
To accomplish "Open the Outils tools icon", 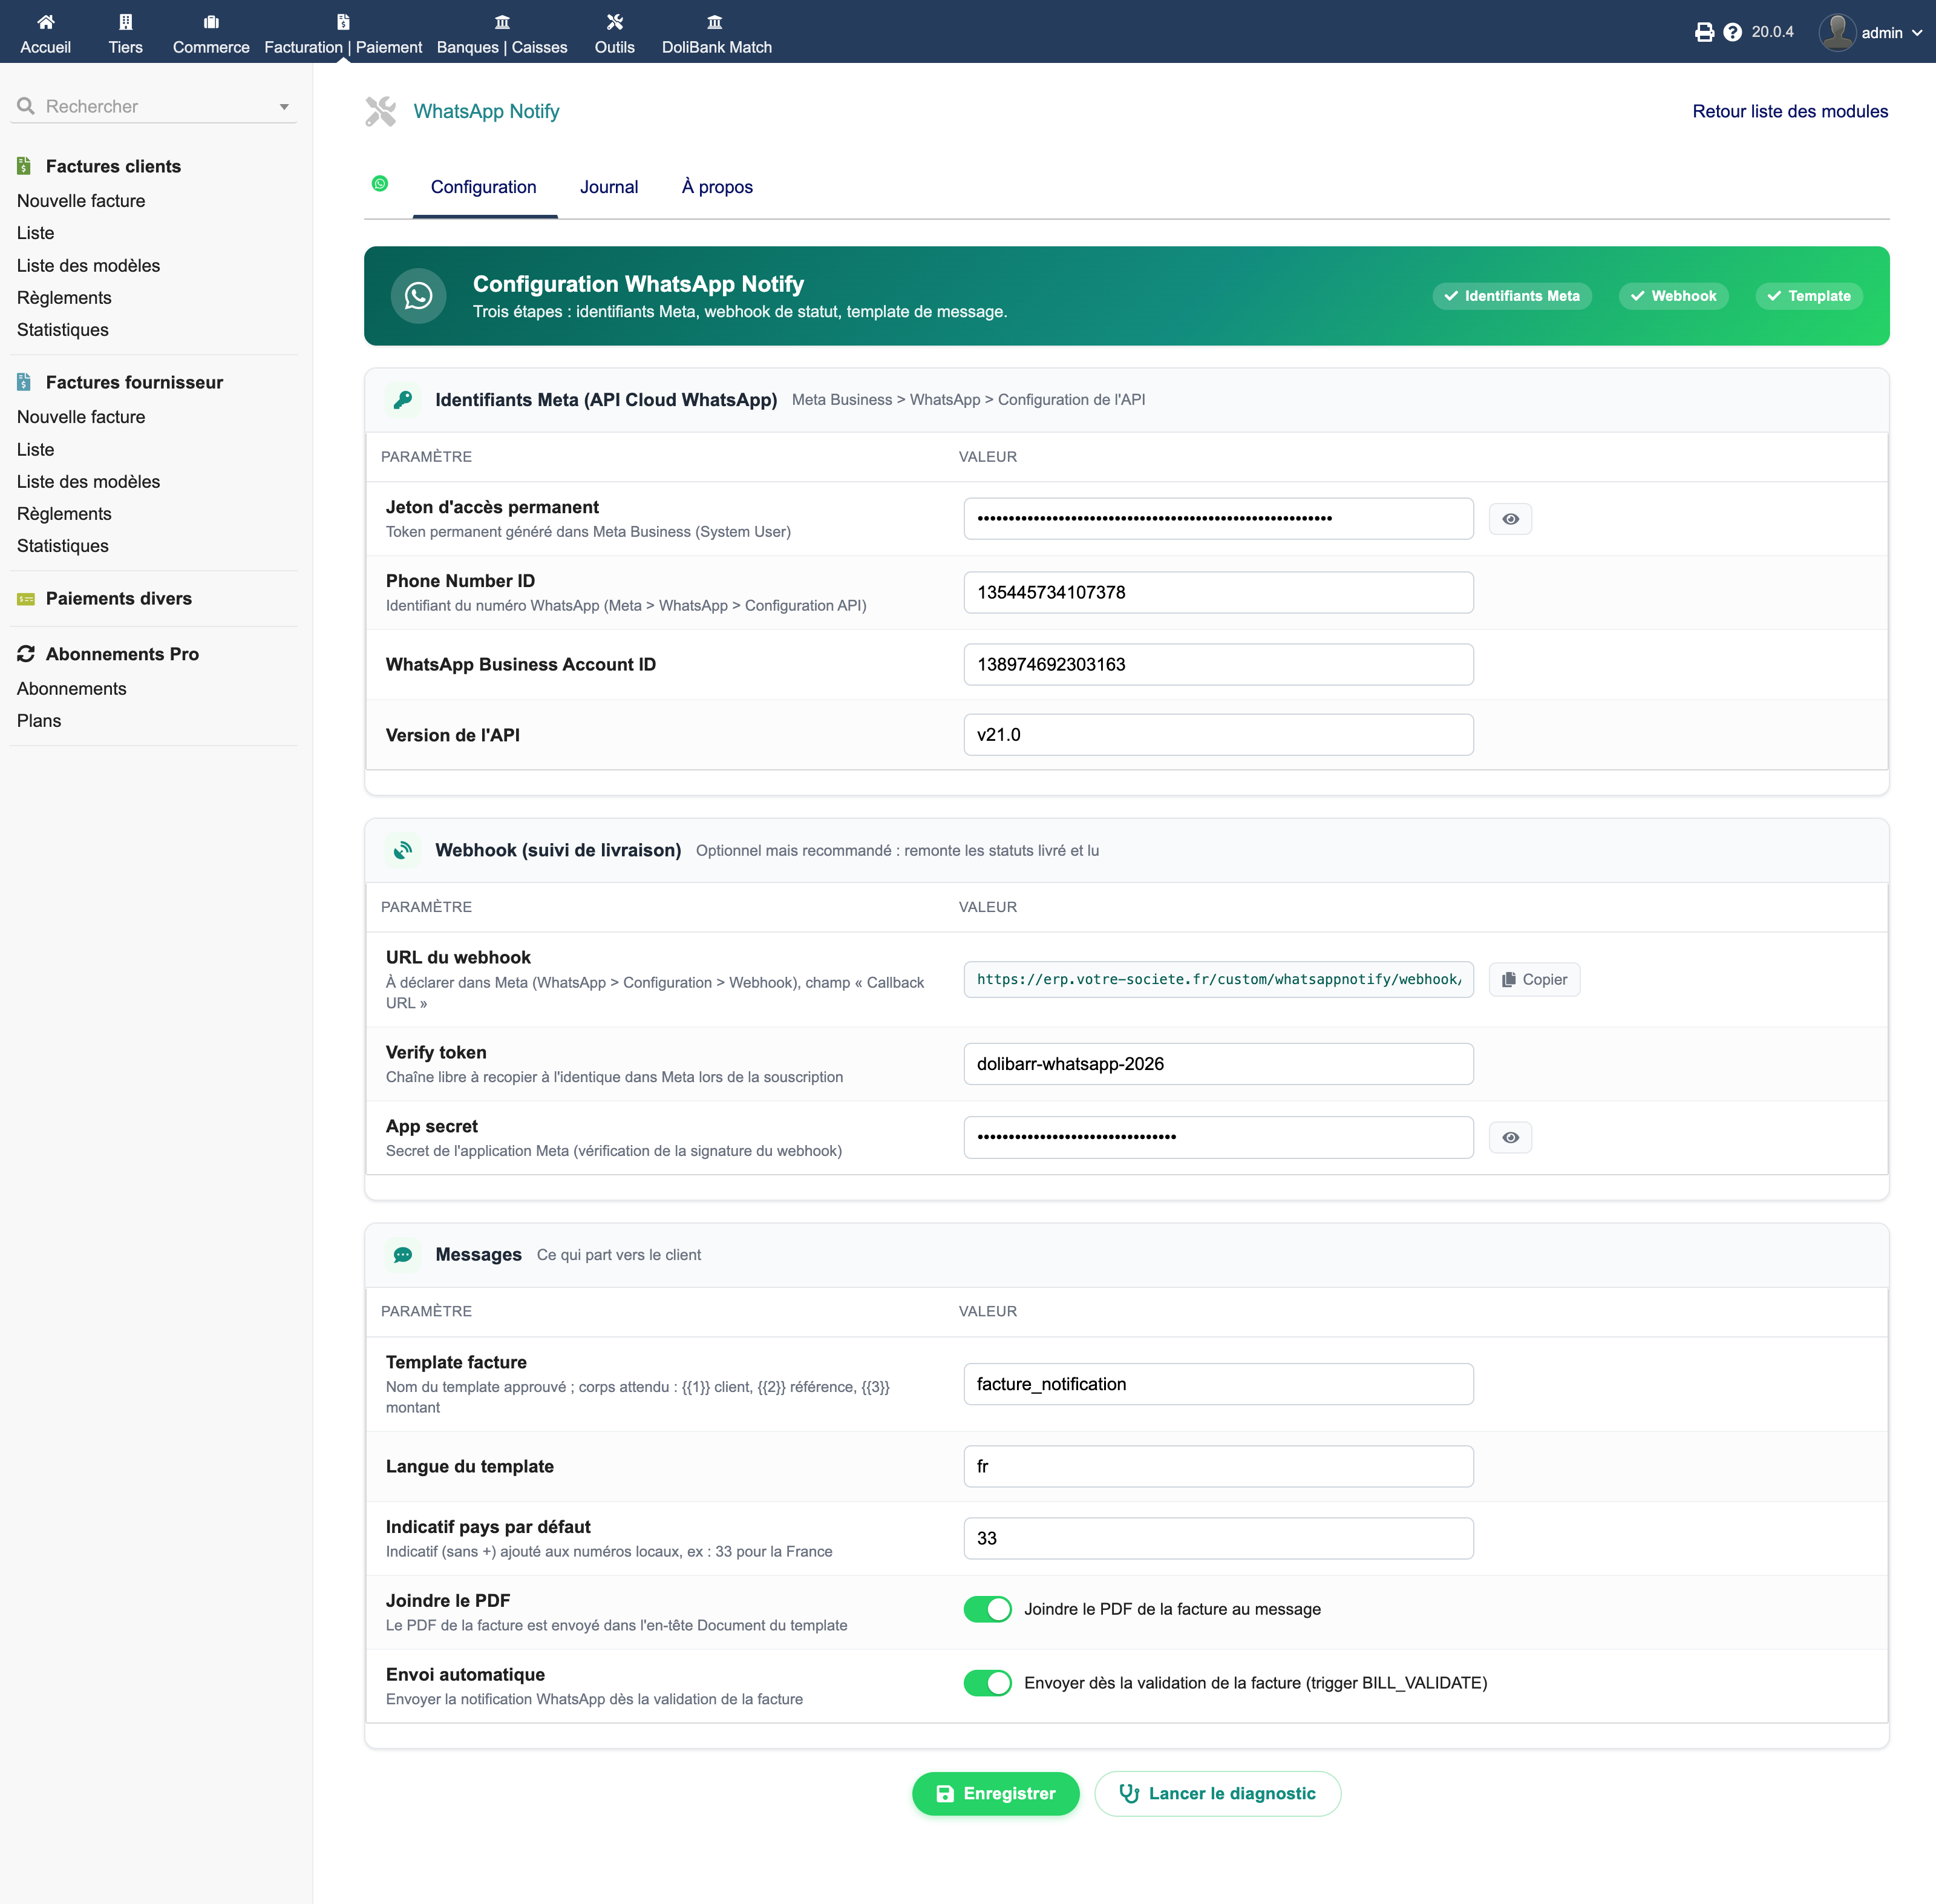I will click(x=613, y=22).
